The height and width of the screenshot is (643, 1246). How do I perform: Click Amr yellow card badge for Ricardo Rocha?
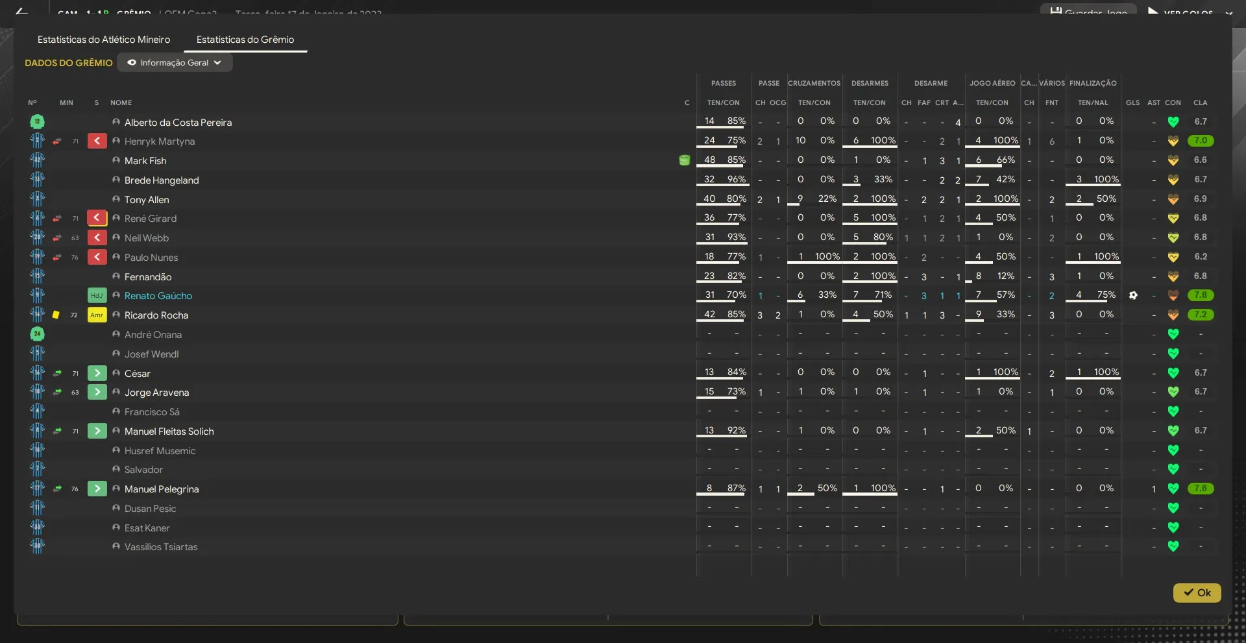[x=97, y=315]
